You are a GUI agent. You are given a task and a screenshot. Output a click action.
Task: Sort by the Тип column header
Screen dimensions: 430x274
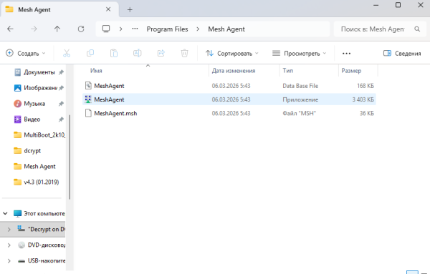[287, 71]
